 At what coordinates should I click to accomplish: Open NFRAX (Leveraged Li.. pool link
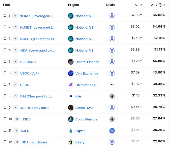(x=37, y=16)
